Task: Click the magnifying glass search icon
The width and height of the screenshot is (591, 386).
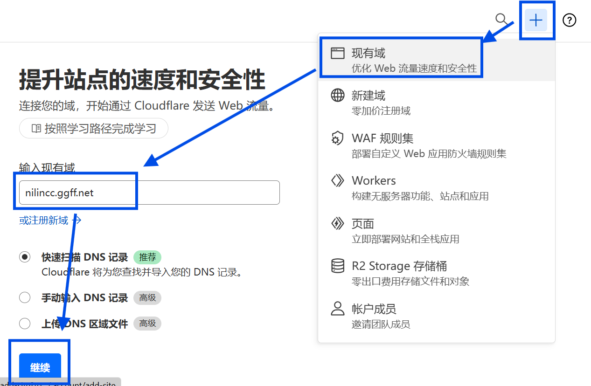Action: (501, 20)
